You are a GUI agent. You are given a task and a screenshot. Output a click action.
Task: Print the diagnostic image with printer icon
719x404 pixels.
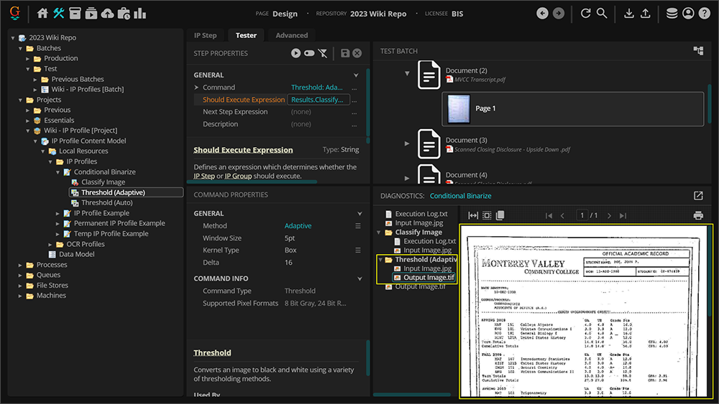pos(697,215)
